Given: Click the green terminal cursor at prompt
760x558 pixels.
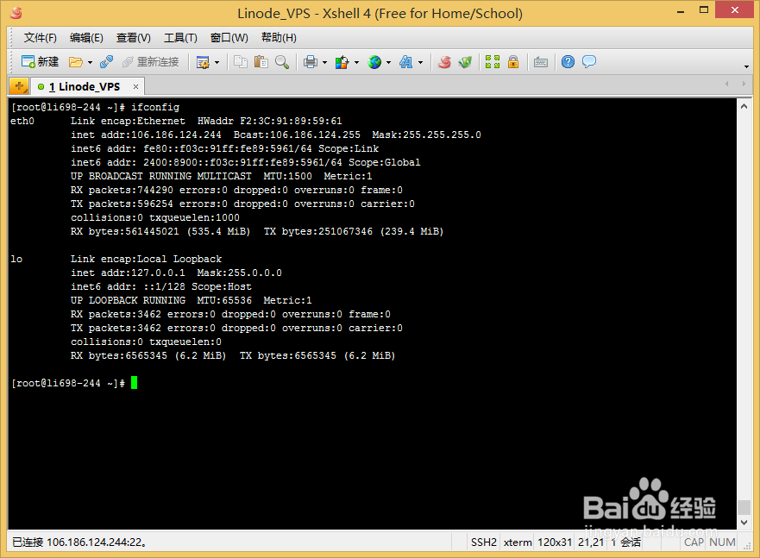Looking at the screenshot, I should tap(135, 383).
